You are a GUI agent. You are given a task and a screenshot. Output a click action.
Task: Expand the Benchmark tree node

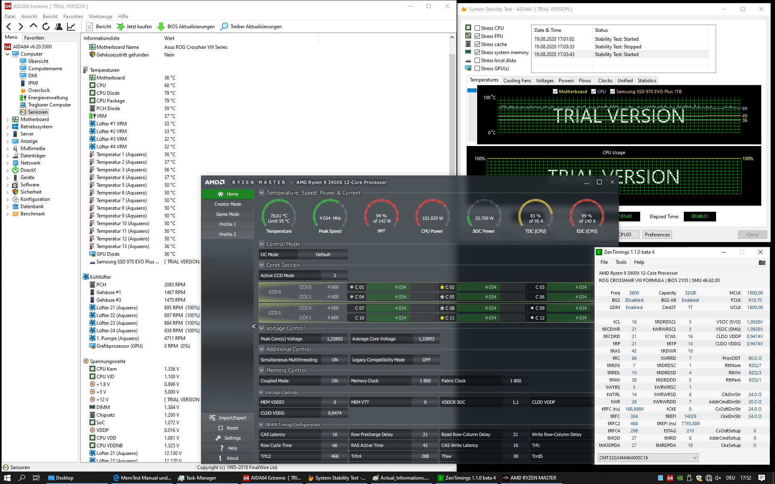pos(7,214)
